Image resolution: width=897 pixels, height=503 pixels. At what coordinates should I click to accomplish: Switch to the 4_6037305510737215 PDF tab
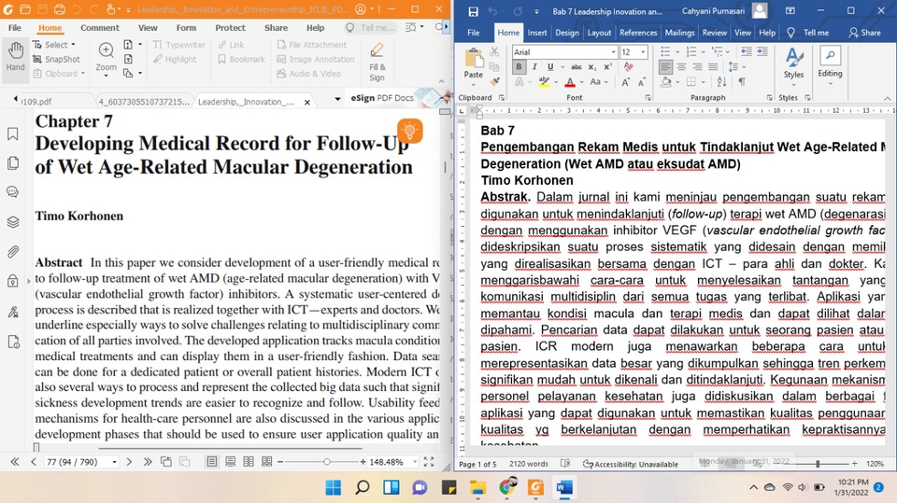(x=144, y=101)
